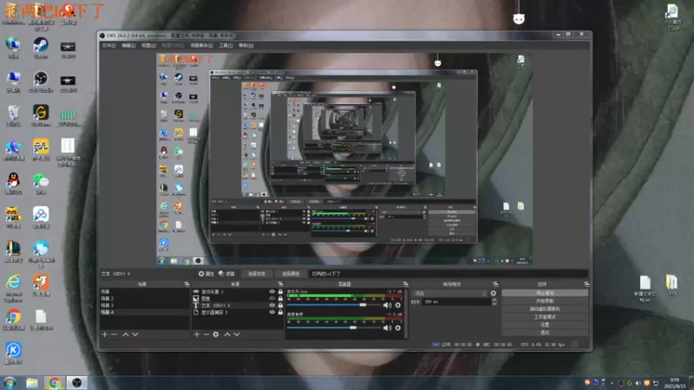Add a new scene with plus icon
The image size is (694, 390).
coord(105,335)
